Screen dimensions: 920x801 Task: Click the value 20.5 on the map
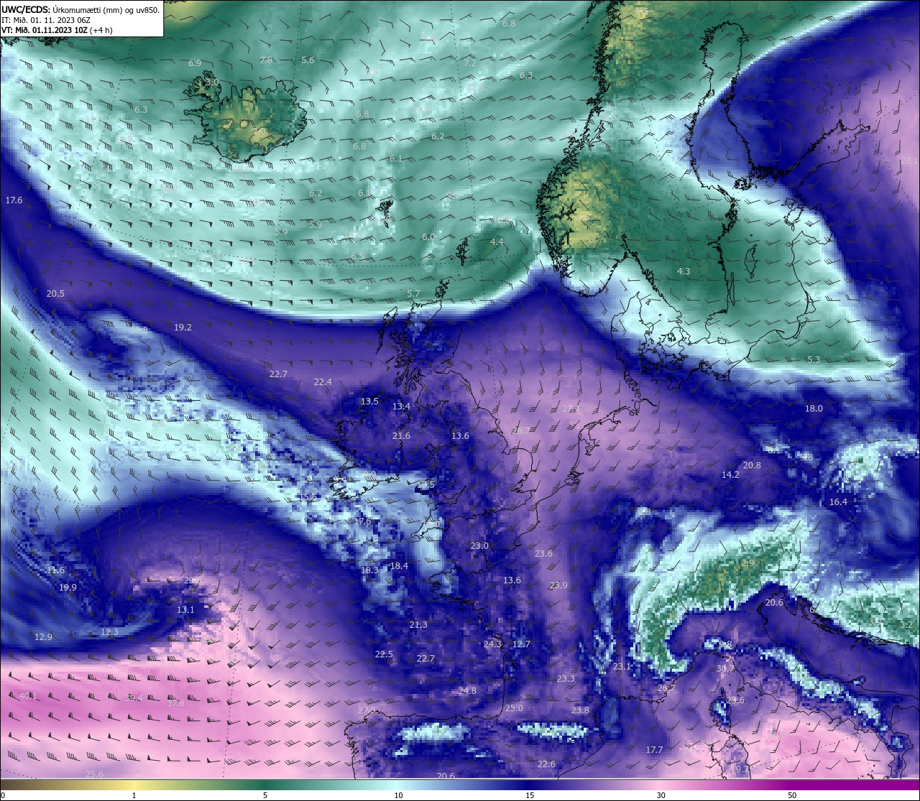55,294
